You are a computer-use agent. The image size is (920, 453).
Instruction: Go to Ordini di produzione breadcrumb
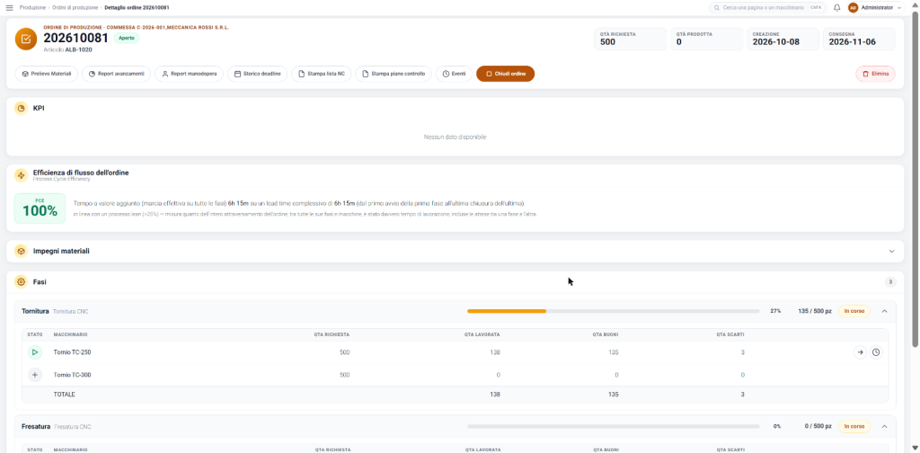point(75,7)
